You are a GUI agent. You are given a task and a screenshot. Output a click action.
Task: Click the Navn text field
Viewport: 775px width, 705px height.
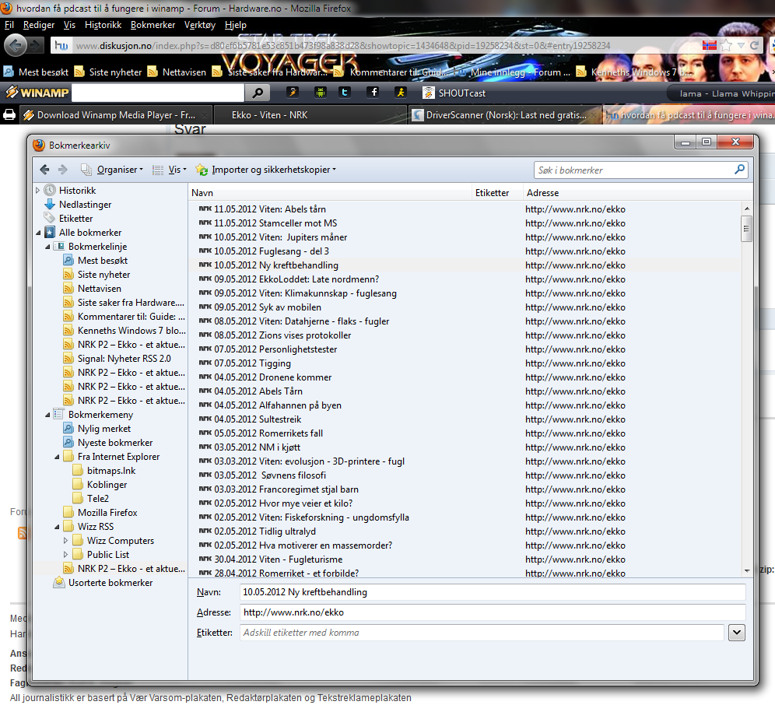493,592
